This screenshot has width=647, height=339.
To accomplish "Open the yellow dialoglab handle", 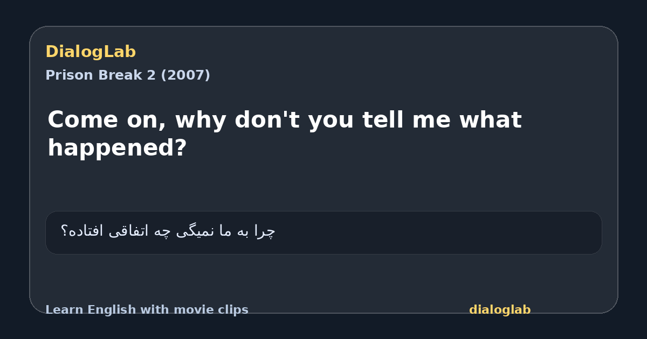I will pos(500,310).
